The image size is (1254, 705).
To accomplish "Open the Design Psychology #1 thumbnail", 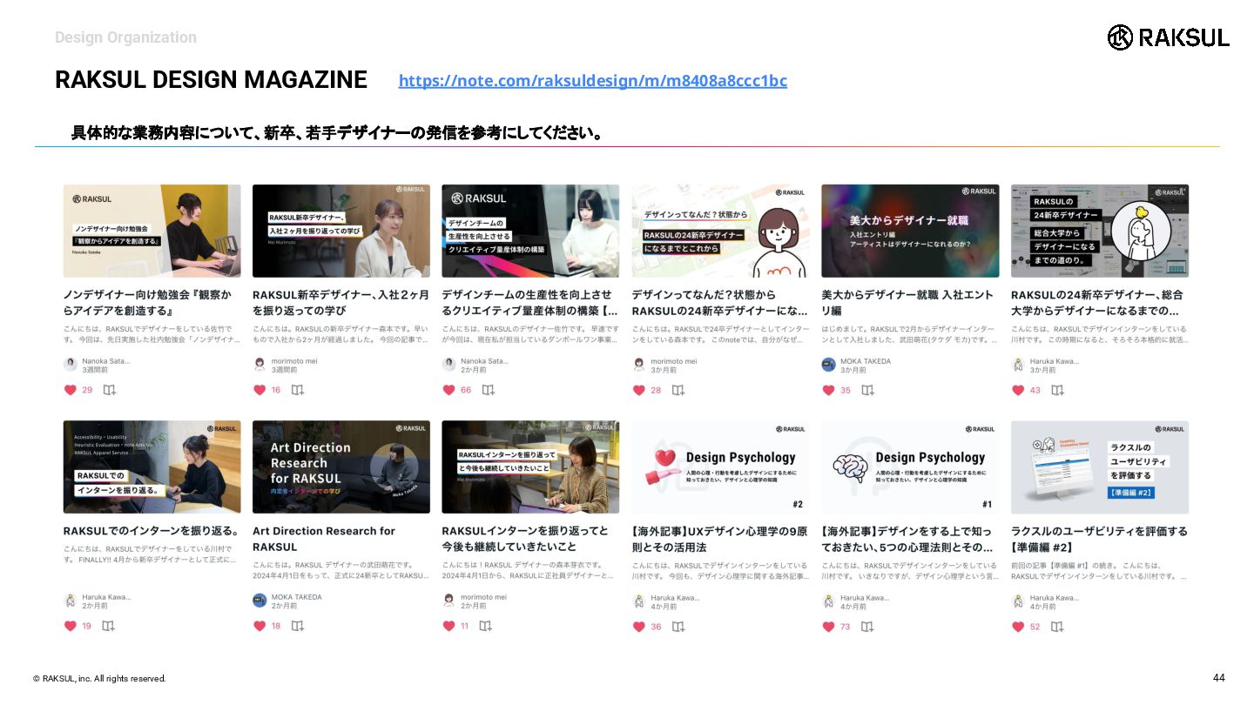I will point(910,467).
